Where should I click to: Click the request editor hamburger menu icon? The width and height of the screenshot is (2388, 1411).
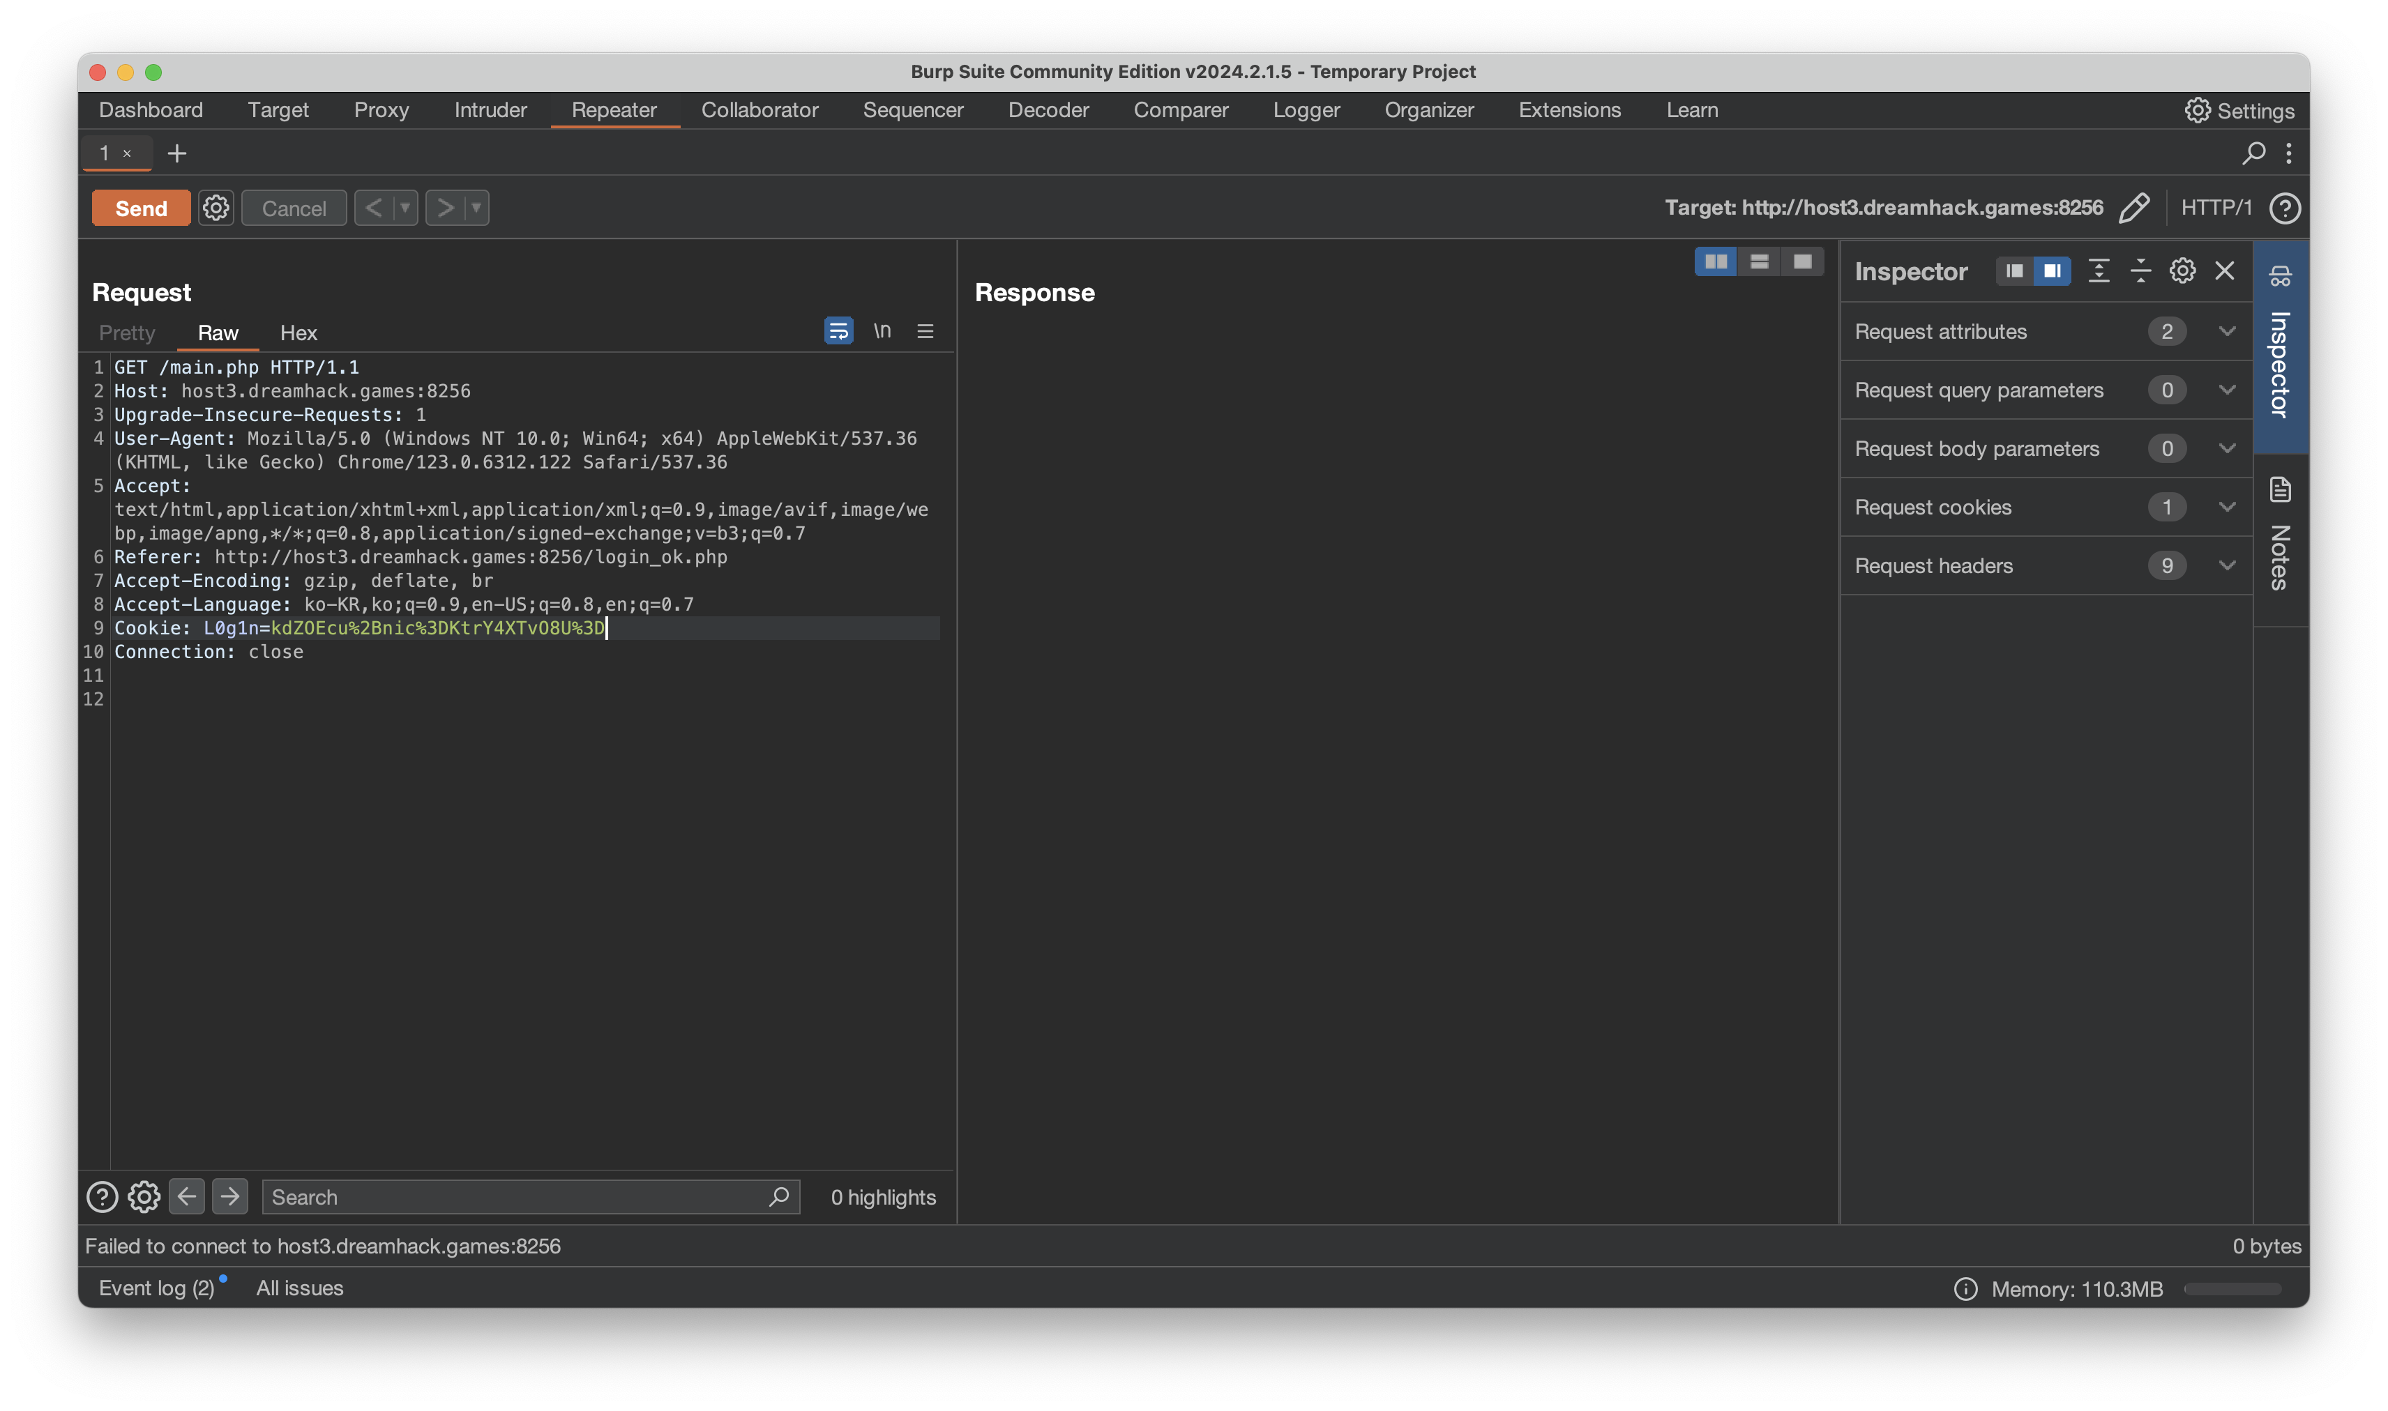924,331
